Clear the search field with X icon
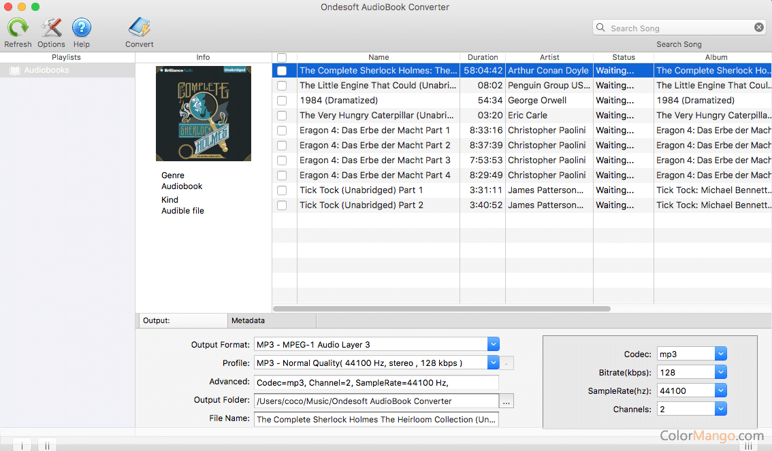This screenshot has height=451, width=772. [x=759, y=28]
